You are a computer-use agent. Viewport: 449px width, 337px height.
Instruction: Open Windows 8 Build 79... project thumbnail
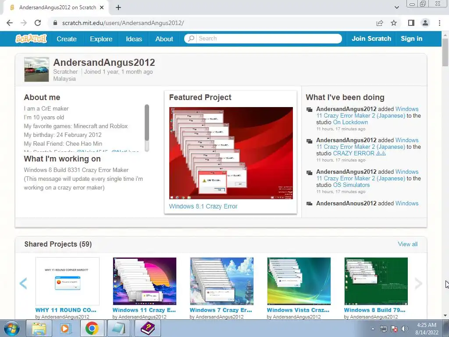point(376,281)
